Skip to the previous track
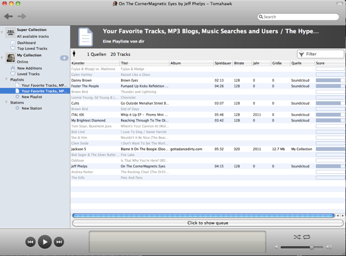Screen dimensions: 346x256 [x=31, y=242]
